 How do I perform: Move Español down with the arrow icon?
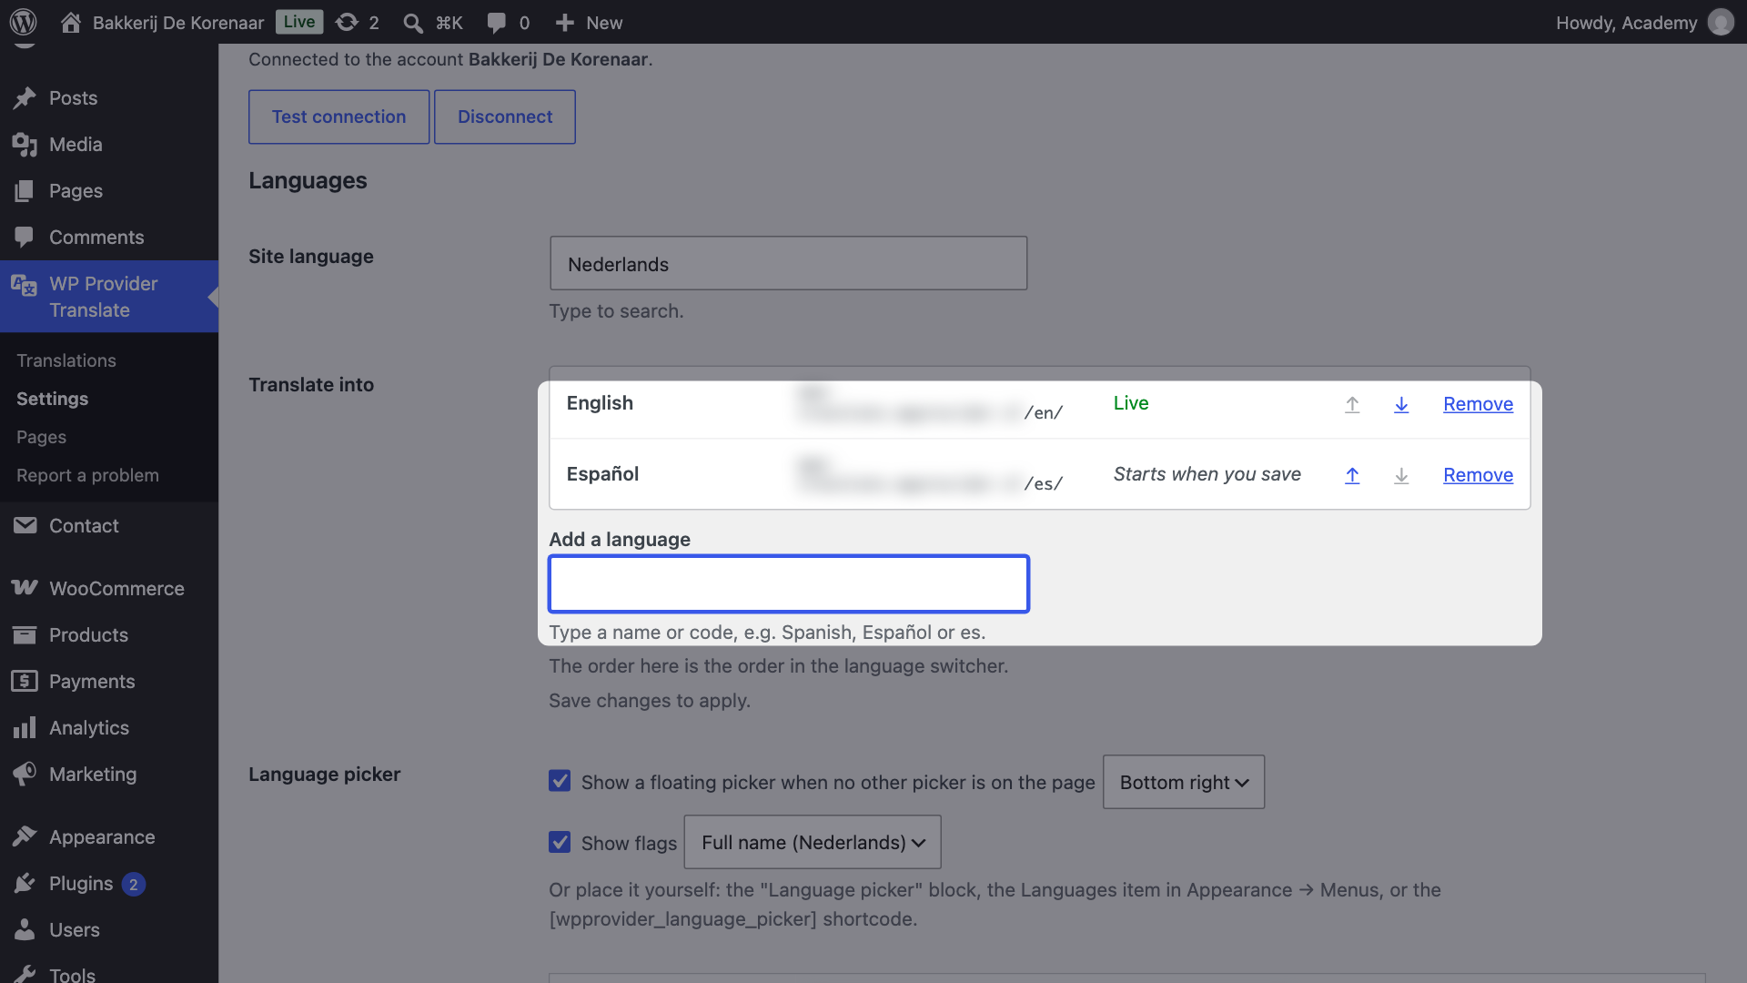click(x=1401, y=475)
